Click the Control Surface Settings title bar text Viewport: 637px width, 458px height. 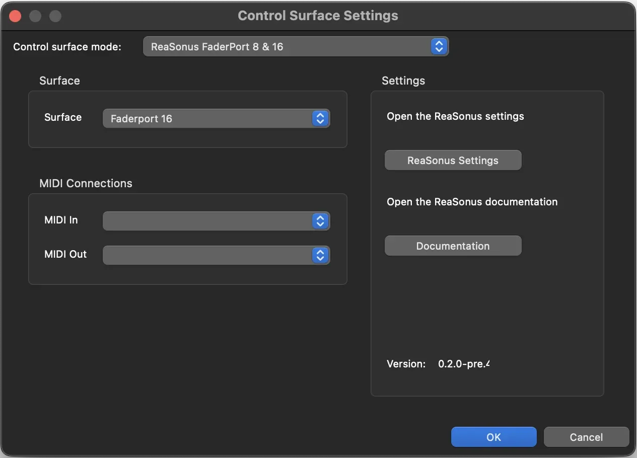[x=318, y=16]
